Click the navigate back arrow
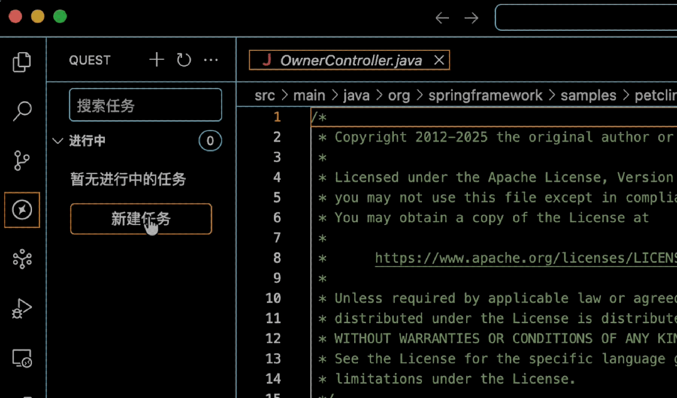The image size is (677, 398). tap(442, 18)
